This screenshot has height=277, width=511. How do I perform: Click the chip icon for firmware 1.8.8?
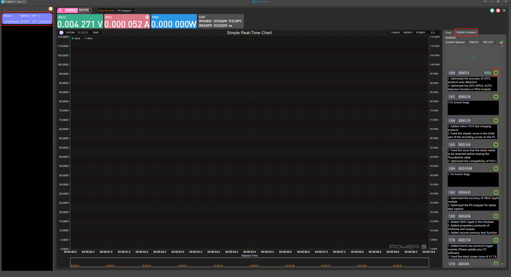[496, 73]
